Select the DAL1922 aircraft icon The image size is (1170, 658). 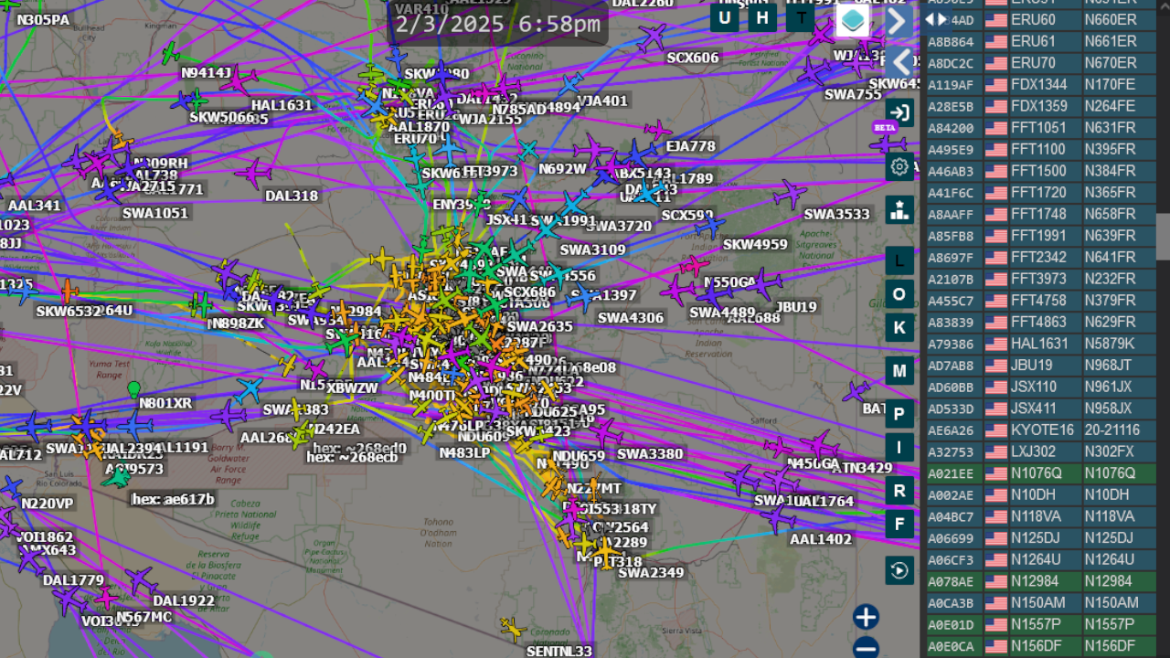(140, 580)
